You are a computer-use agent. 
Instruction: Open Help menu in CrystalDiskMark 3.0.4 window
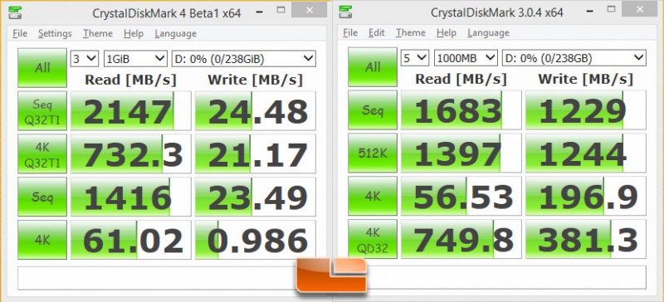[447, 32]
